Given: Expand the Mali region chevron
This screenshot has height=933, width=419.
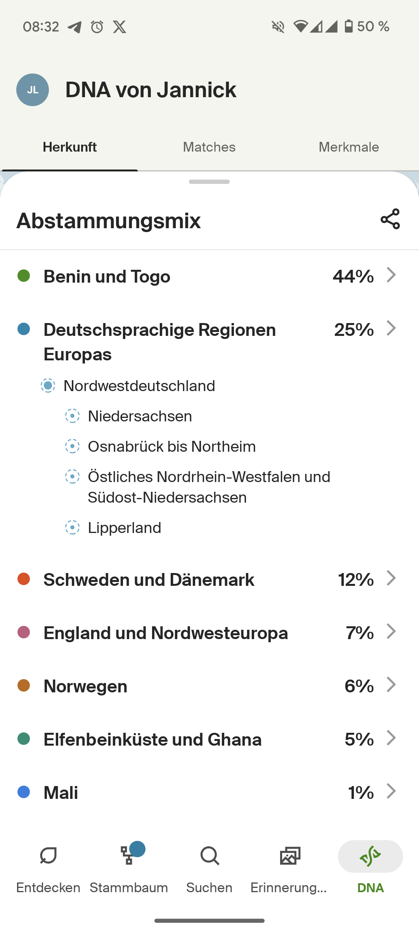Looking at the screenshot, I should pos(391,791).
